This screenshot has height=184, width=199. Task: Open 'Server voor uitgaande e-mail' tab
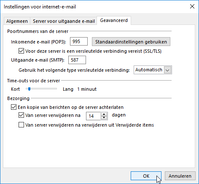point(64,21)
